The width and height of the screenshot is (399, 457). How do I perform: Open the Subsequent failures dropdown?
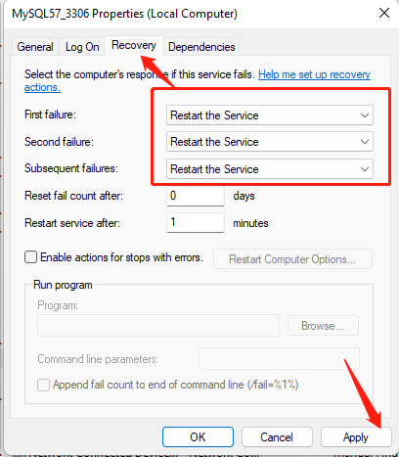point(270,169)
